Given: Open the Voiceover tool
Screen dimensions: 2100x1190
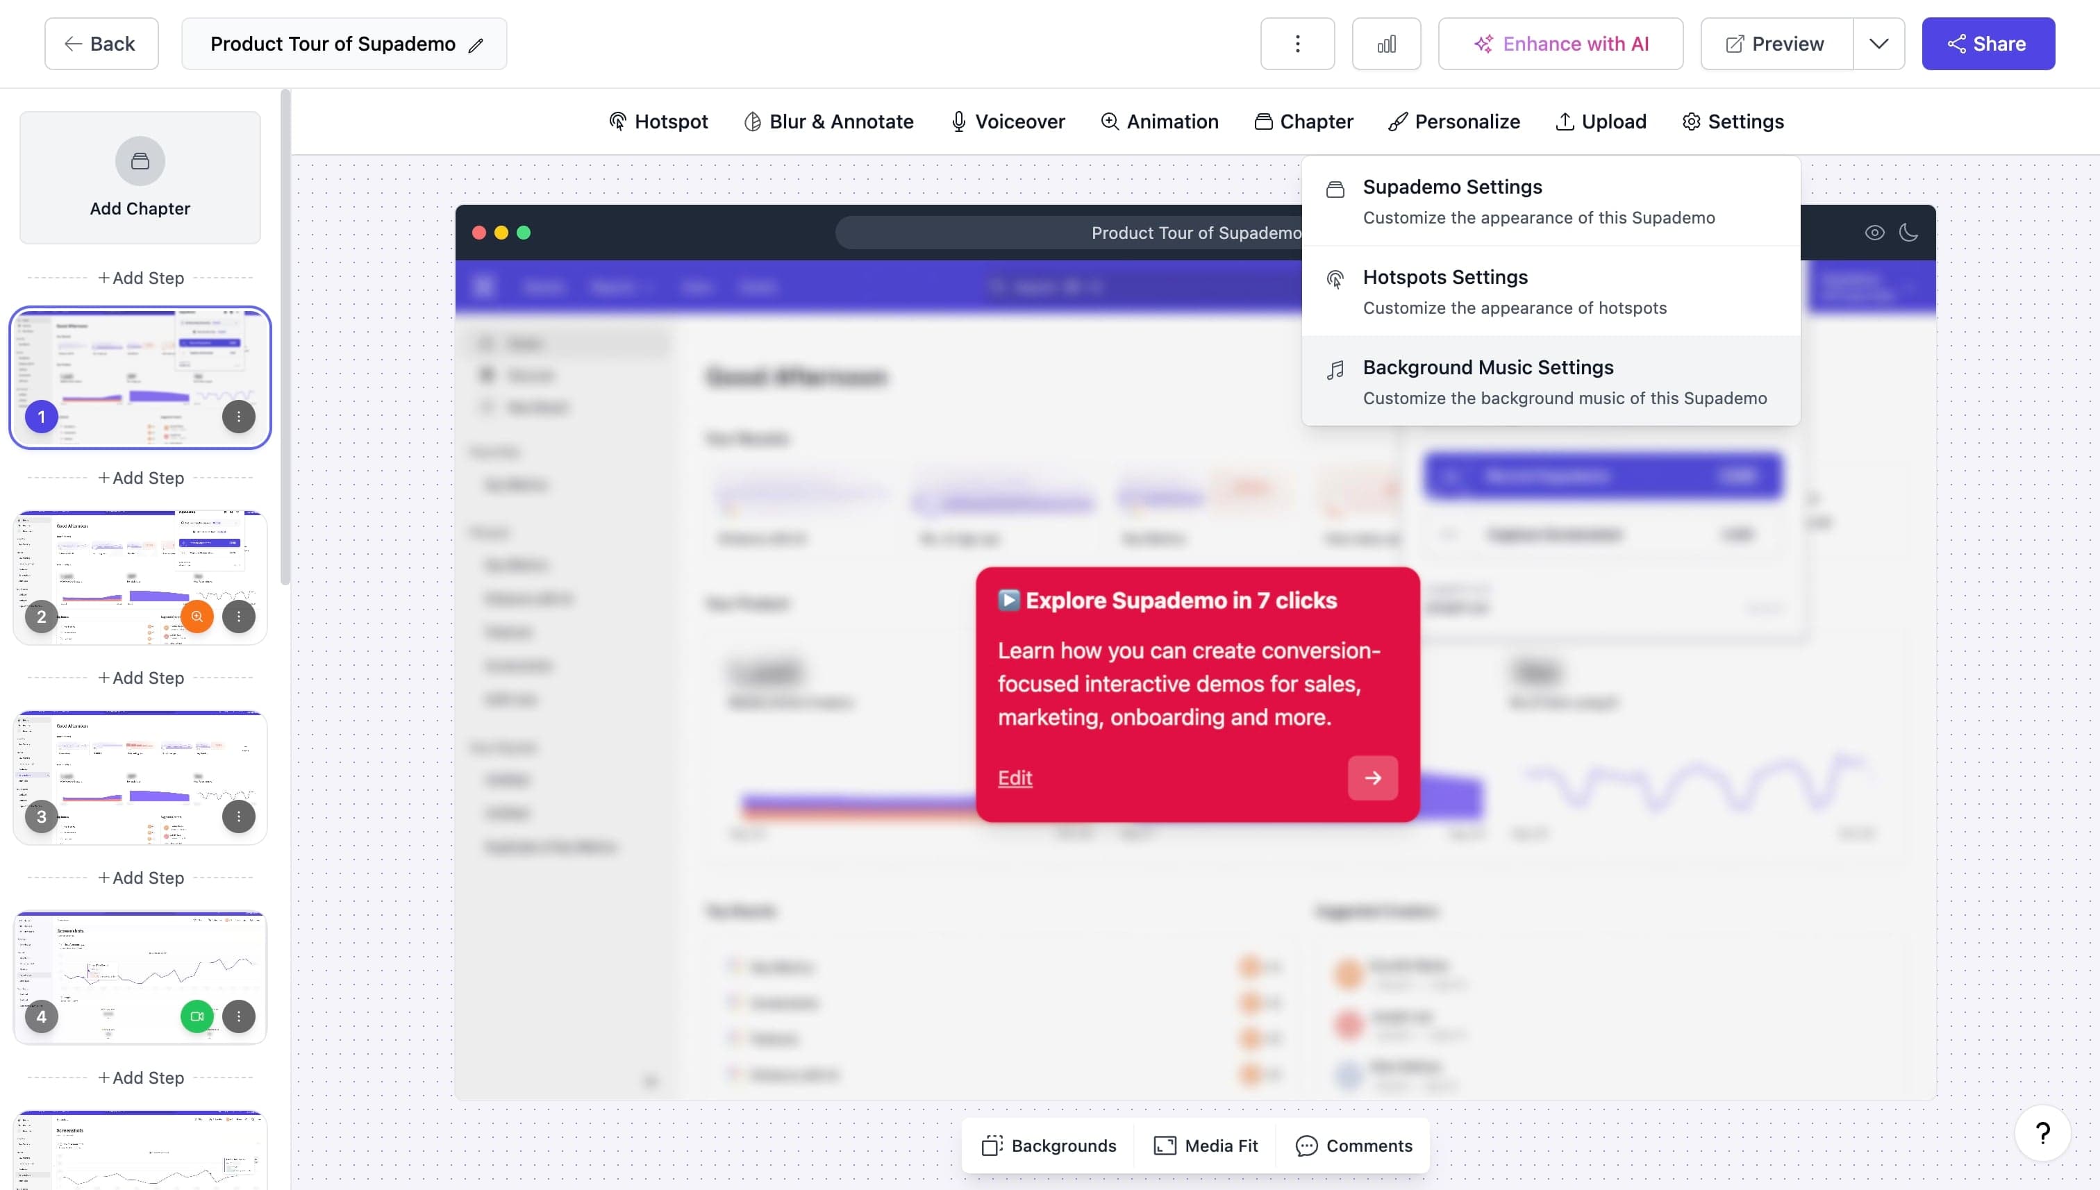Looking at the screenshot, I should tap(1008, 121).
